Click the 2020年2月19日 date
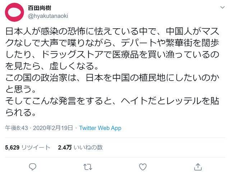The width and height of the screenshot is (230, 174). coord(52,128)
